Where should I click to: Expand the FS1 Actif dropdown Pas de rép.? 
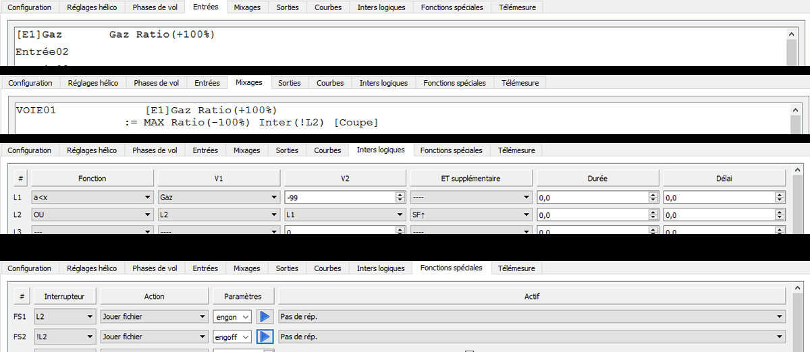[x=532, y=317]
